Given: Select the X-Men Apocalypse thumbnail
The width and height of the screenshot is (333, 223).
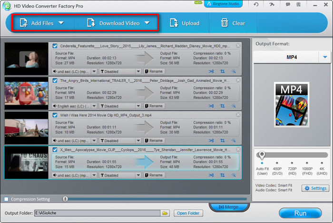Looking at the screenshot, I should point(26,163).
